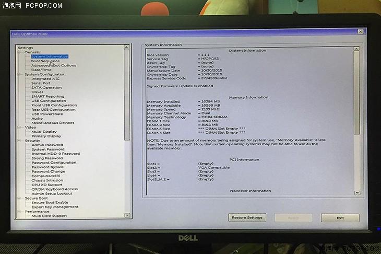The image size is (381, 254).
Task: Collapse the System Configuration node
Action: pos(19,74)
